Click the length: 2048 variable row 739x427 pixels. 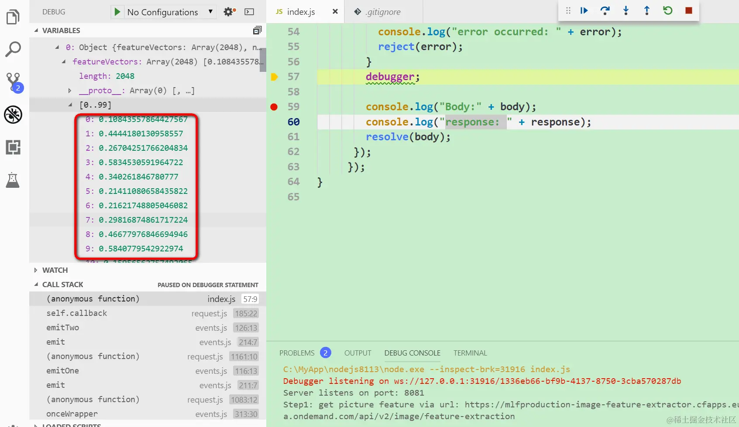[148, 76]
